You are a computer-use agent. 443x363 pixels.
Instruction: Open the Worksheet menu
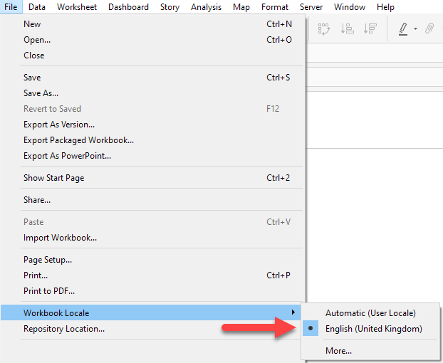pyautogui.click(x=77, y=7)
